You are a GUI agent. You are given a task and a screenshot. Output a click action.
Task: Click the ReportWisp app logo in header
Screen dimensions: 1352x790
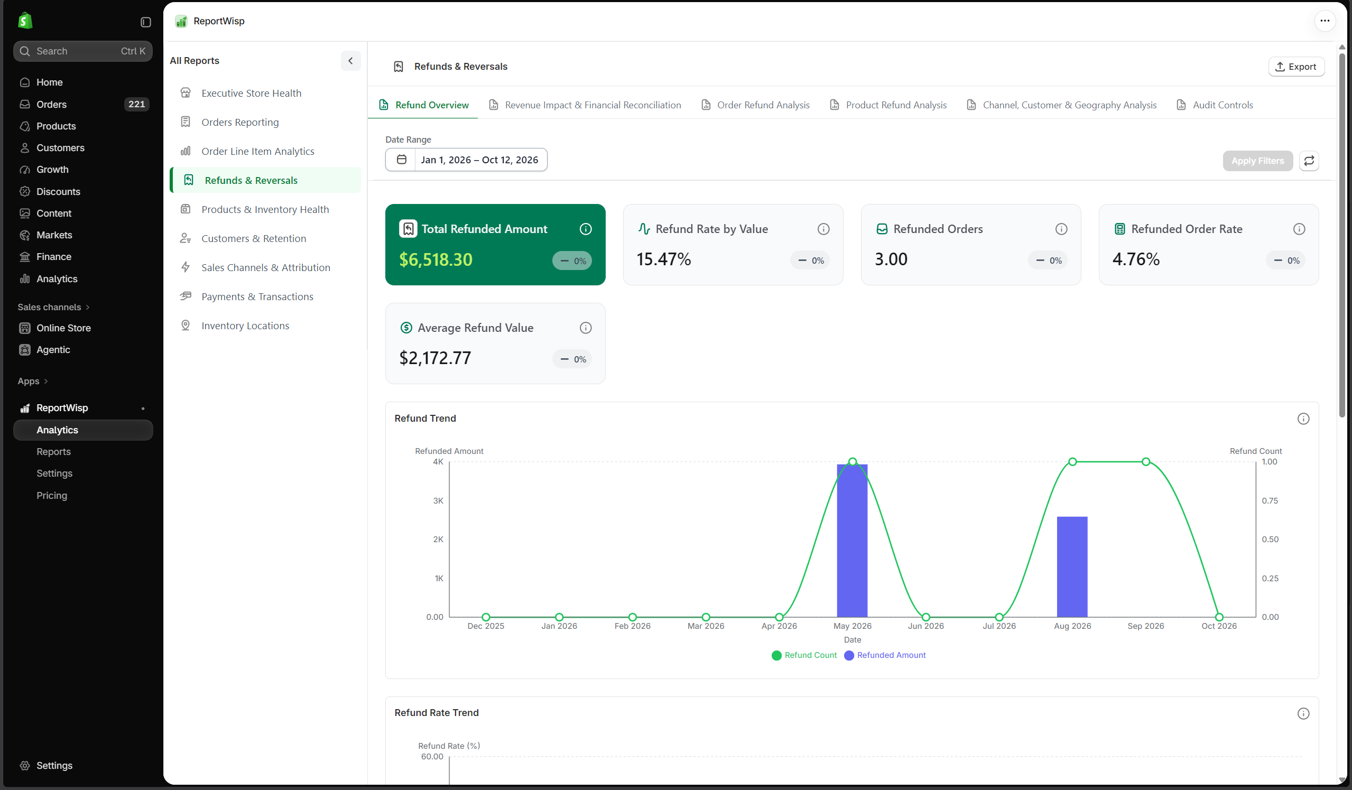181,22
